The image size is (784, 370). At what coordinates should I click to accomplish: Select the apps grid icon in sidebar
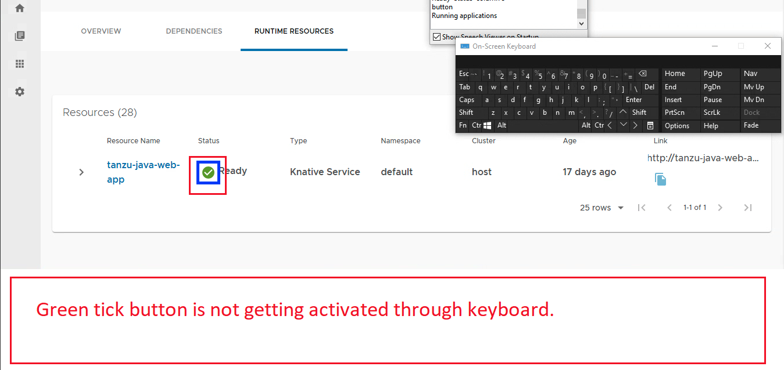[19, 63]
